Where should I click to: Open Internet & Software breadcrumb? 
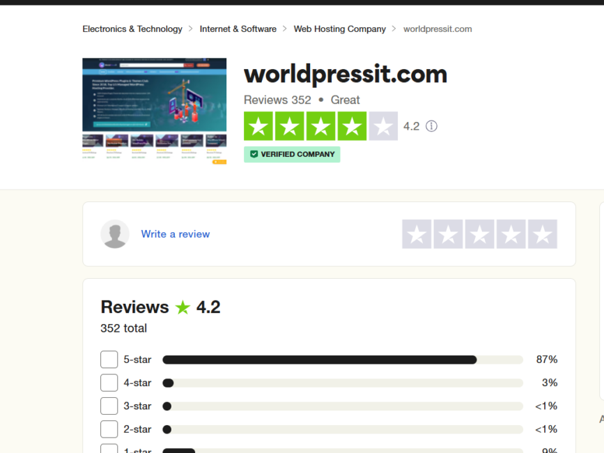tap(238, 29)
